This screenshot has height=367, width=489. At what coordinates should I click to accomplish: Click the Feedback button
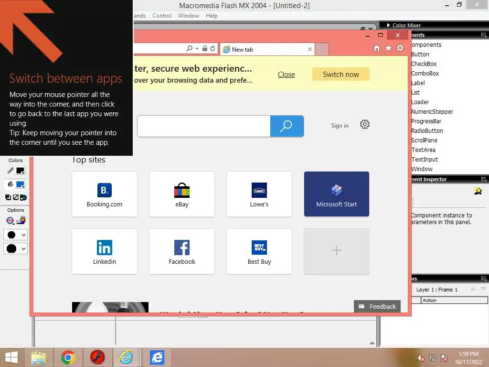tap(377, 306)
